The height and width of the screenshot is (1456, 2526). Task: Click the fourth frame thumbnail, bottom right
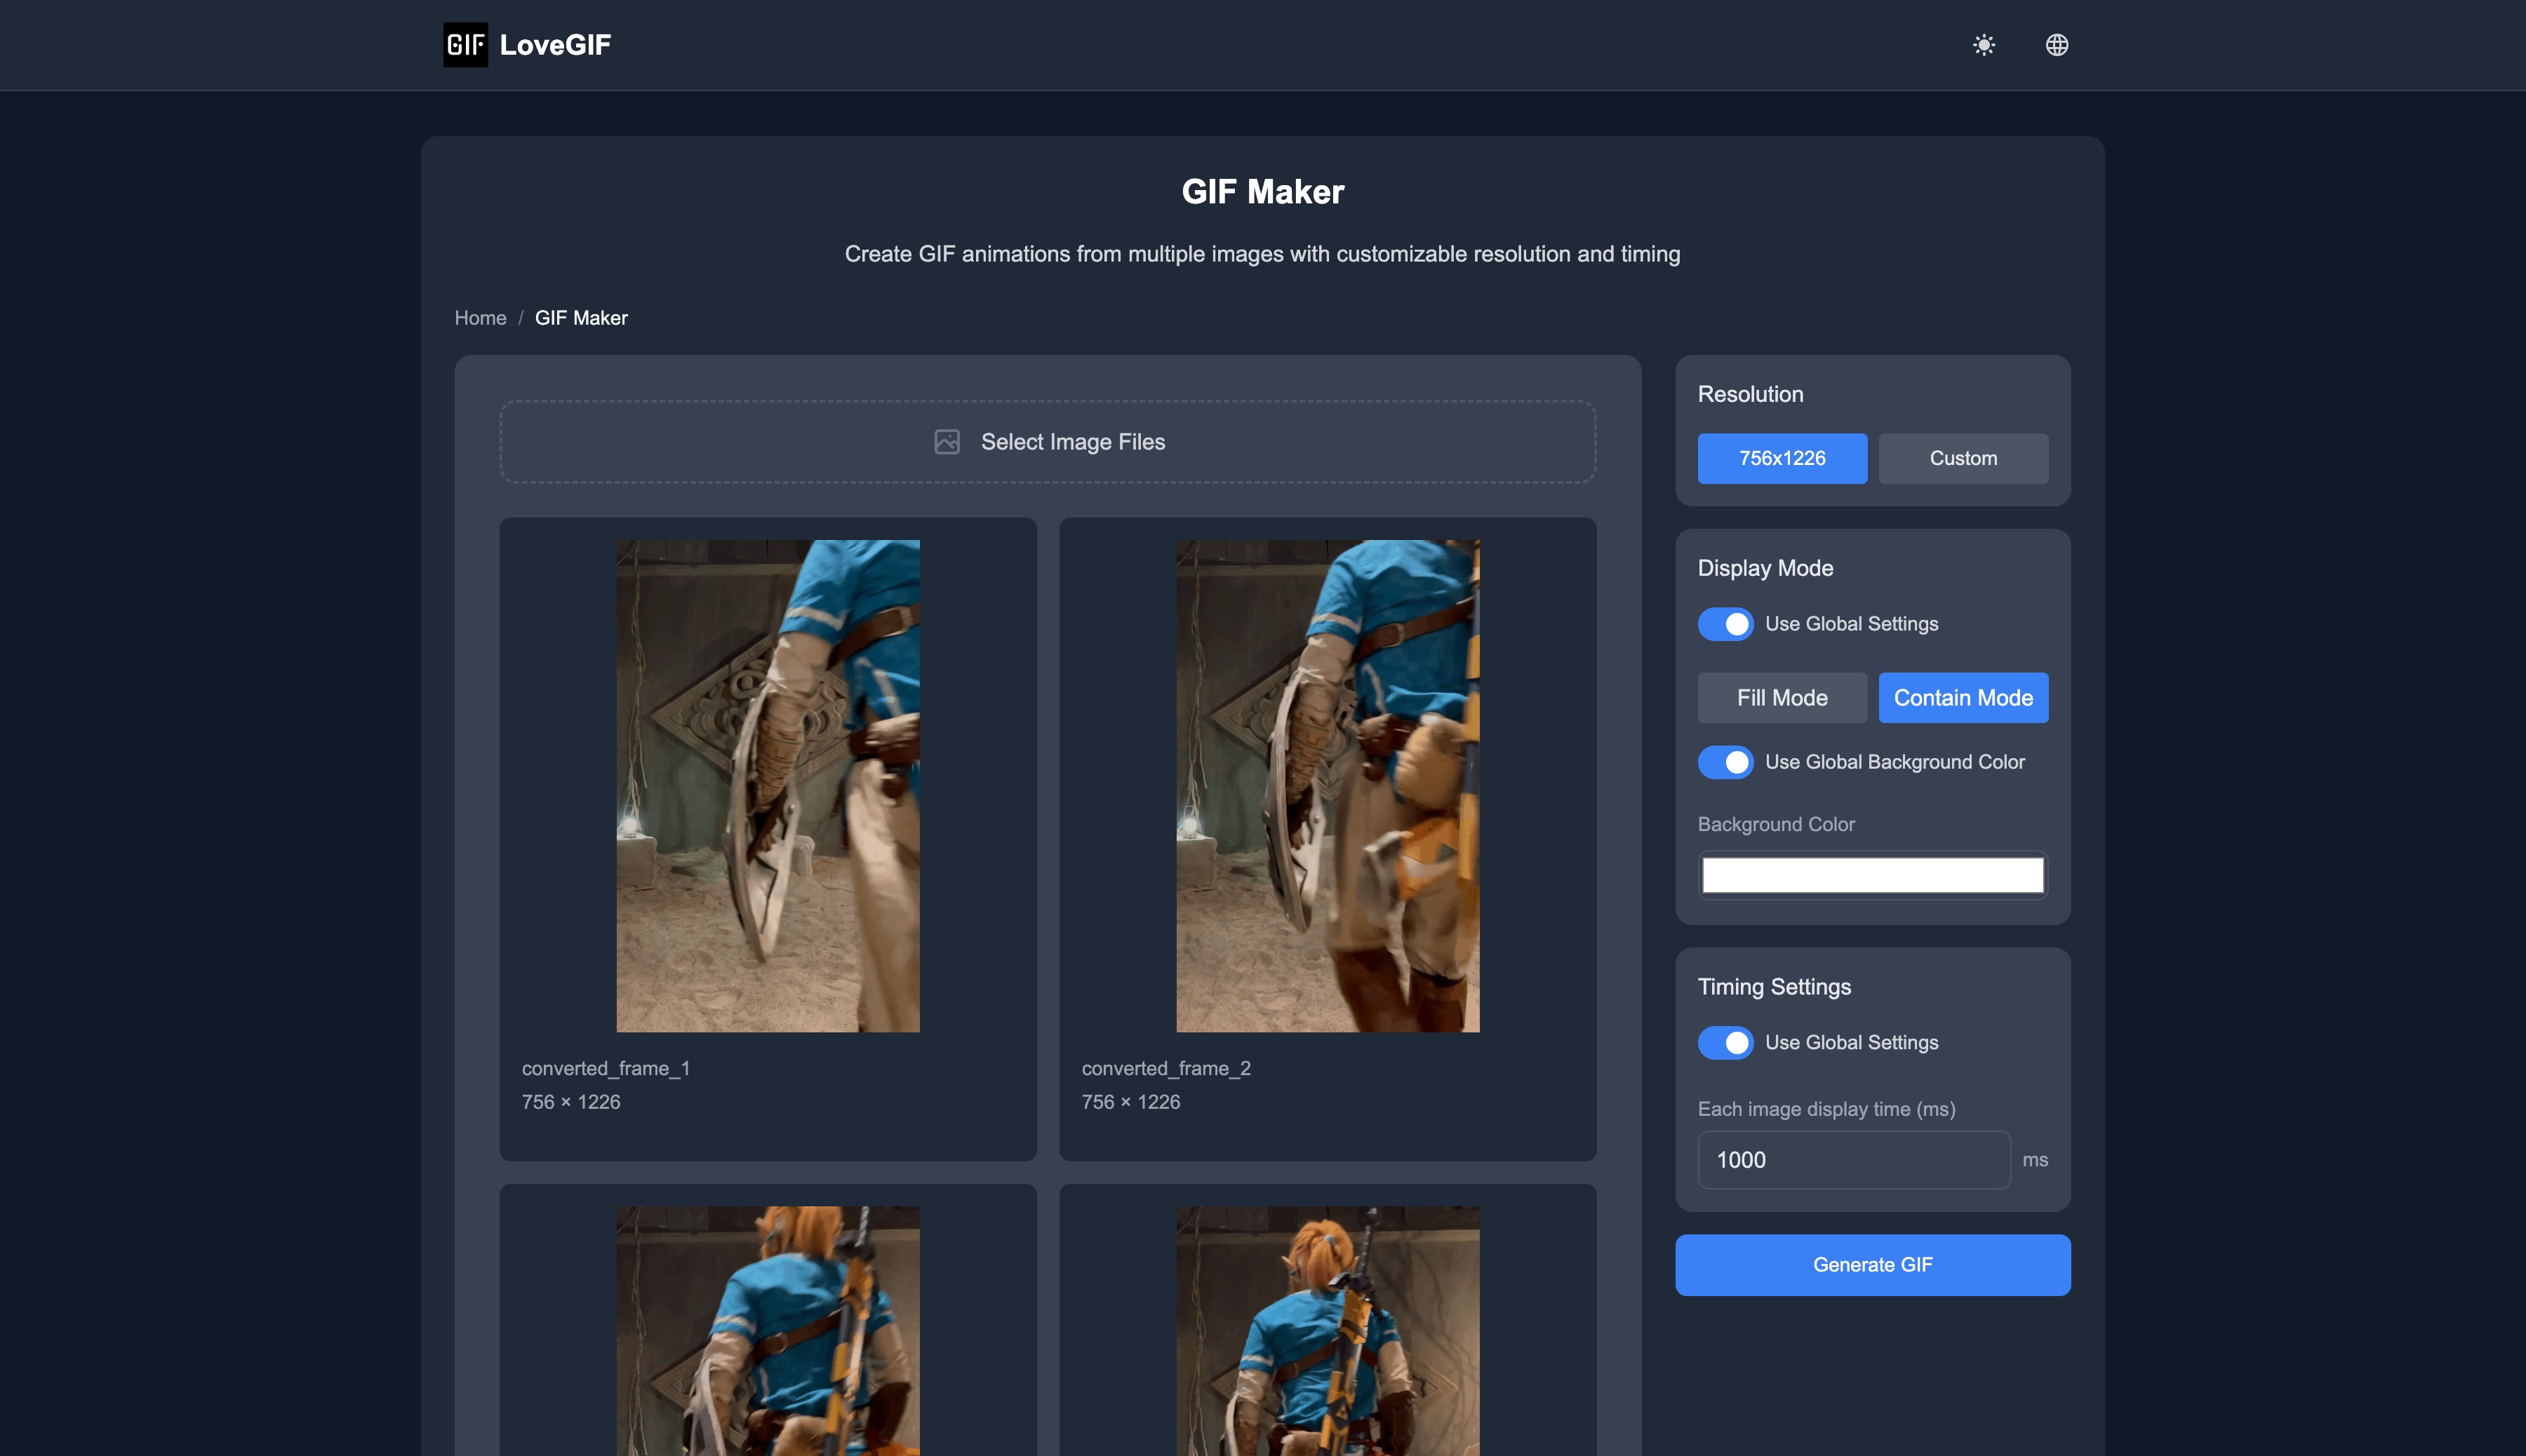click(1328, 1331)
